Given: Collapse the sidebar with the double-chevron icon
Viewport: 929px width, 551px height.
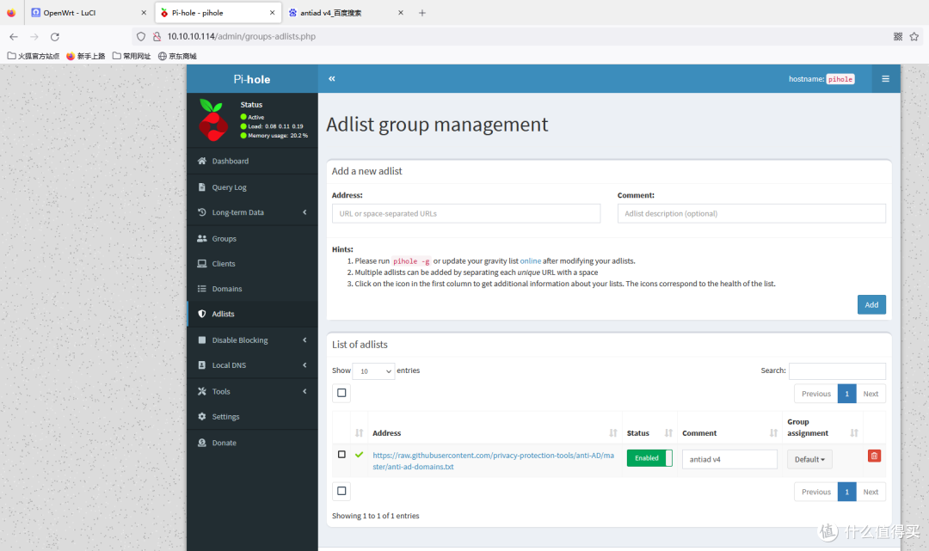Looking at the screenshot, I should [332, 79].
